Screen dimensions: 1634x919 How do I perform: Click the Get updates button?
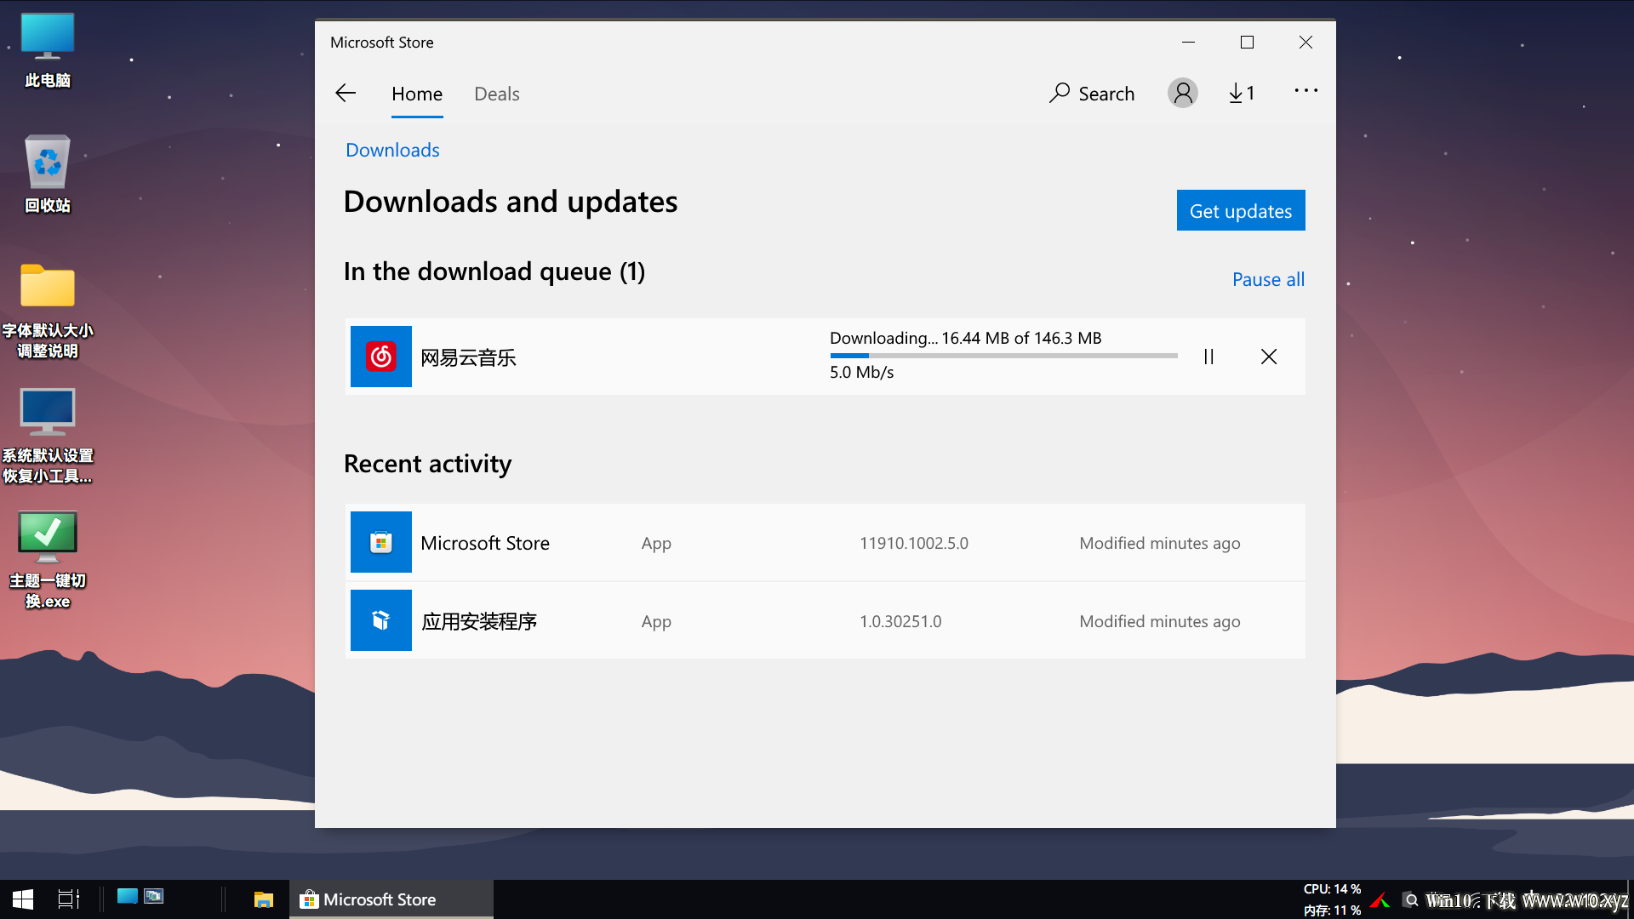[x=1241, y=210]
